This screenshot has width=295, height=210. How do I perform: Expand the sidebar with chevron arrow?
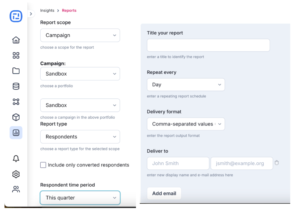31,14
